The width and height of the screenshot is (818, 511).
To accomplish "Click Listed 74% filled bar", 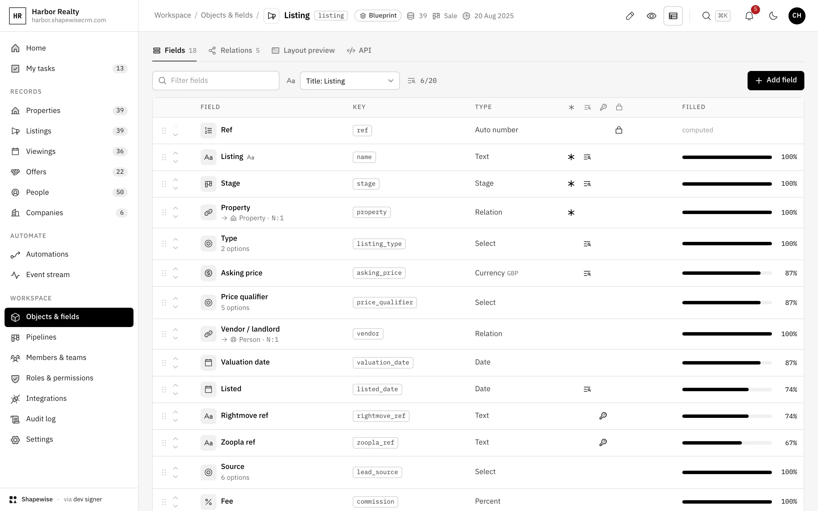I will pos(727,389).
